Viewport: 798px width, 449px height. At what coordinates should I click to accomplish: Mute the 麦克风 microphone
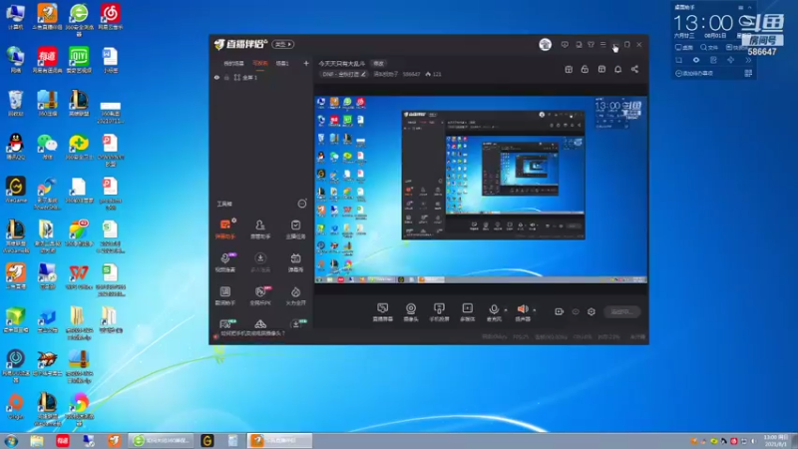pyautogui.click(x=493, y=311)
